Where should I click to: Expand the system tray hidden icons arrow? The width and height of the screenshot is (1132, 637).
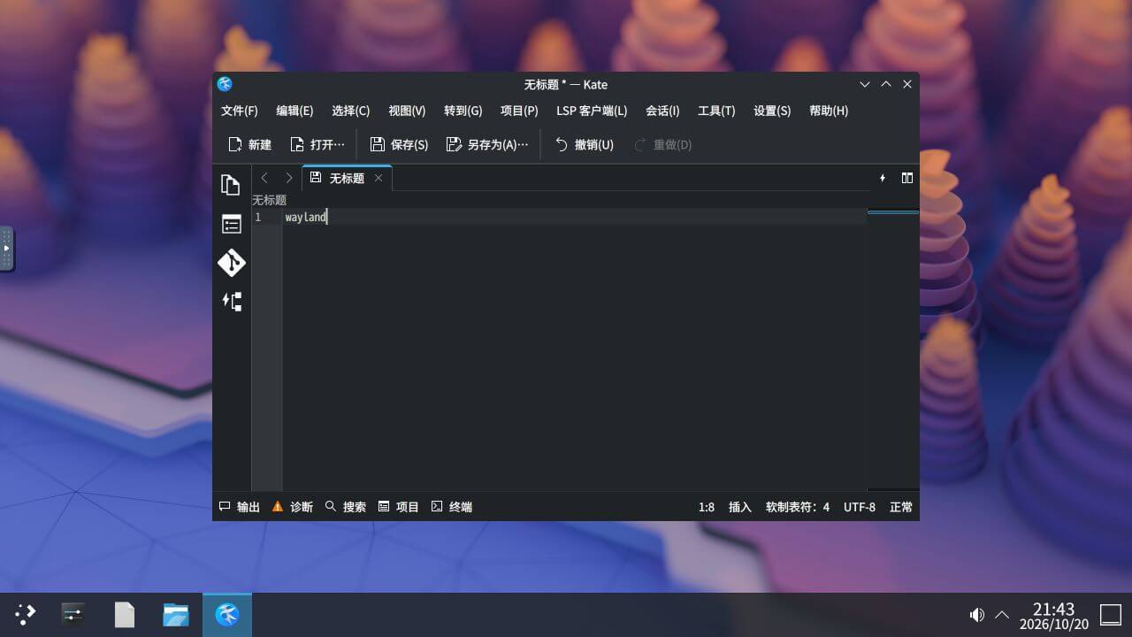pos(1002,614)
